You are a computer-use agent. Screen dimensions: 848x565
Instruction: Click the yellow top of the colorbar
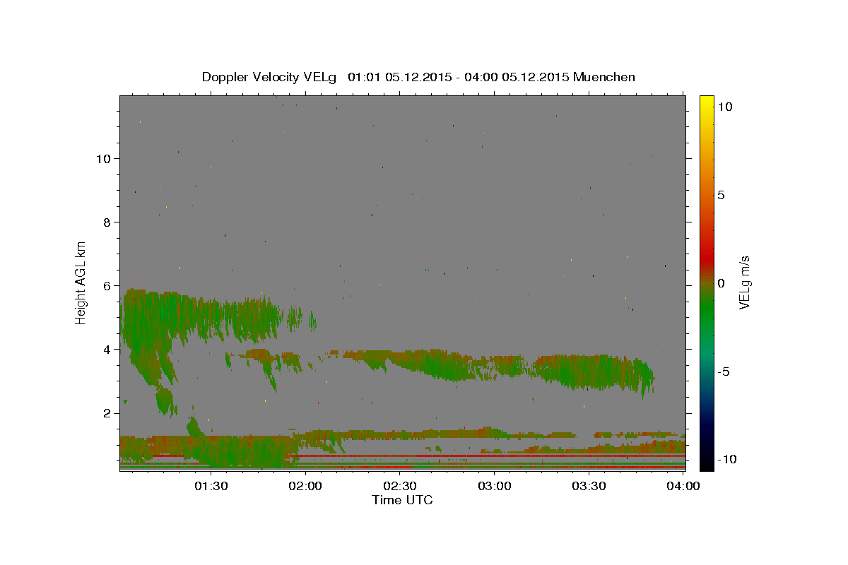pos(706,100)
